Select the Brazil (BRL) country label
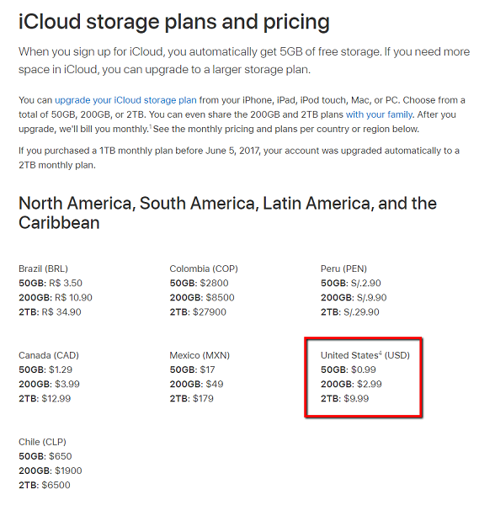This screenshot has width=479, height=505. coord(43,268)
